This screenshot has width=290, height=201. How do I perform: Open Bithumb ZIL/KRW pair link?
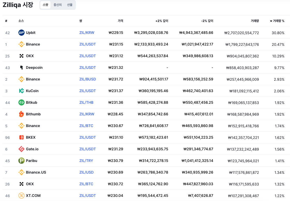coord(87,114)
